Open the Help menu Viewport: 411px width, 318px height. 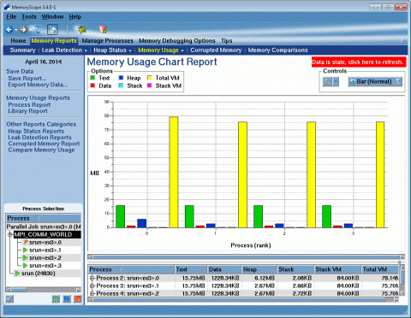click(75, 17)
